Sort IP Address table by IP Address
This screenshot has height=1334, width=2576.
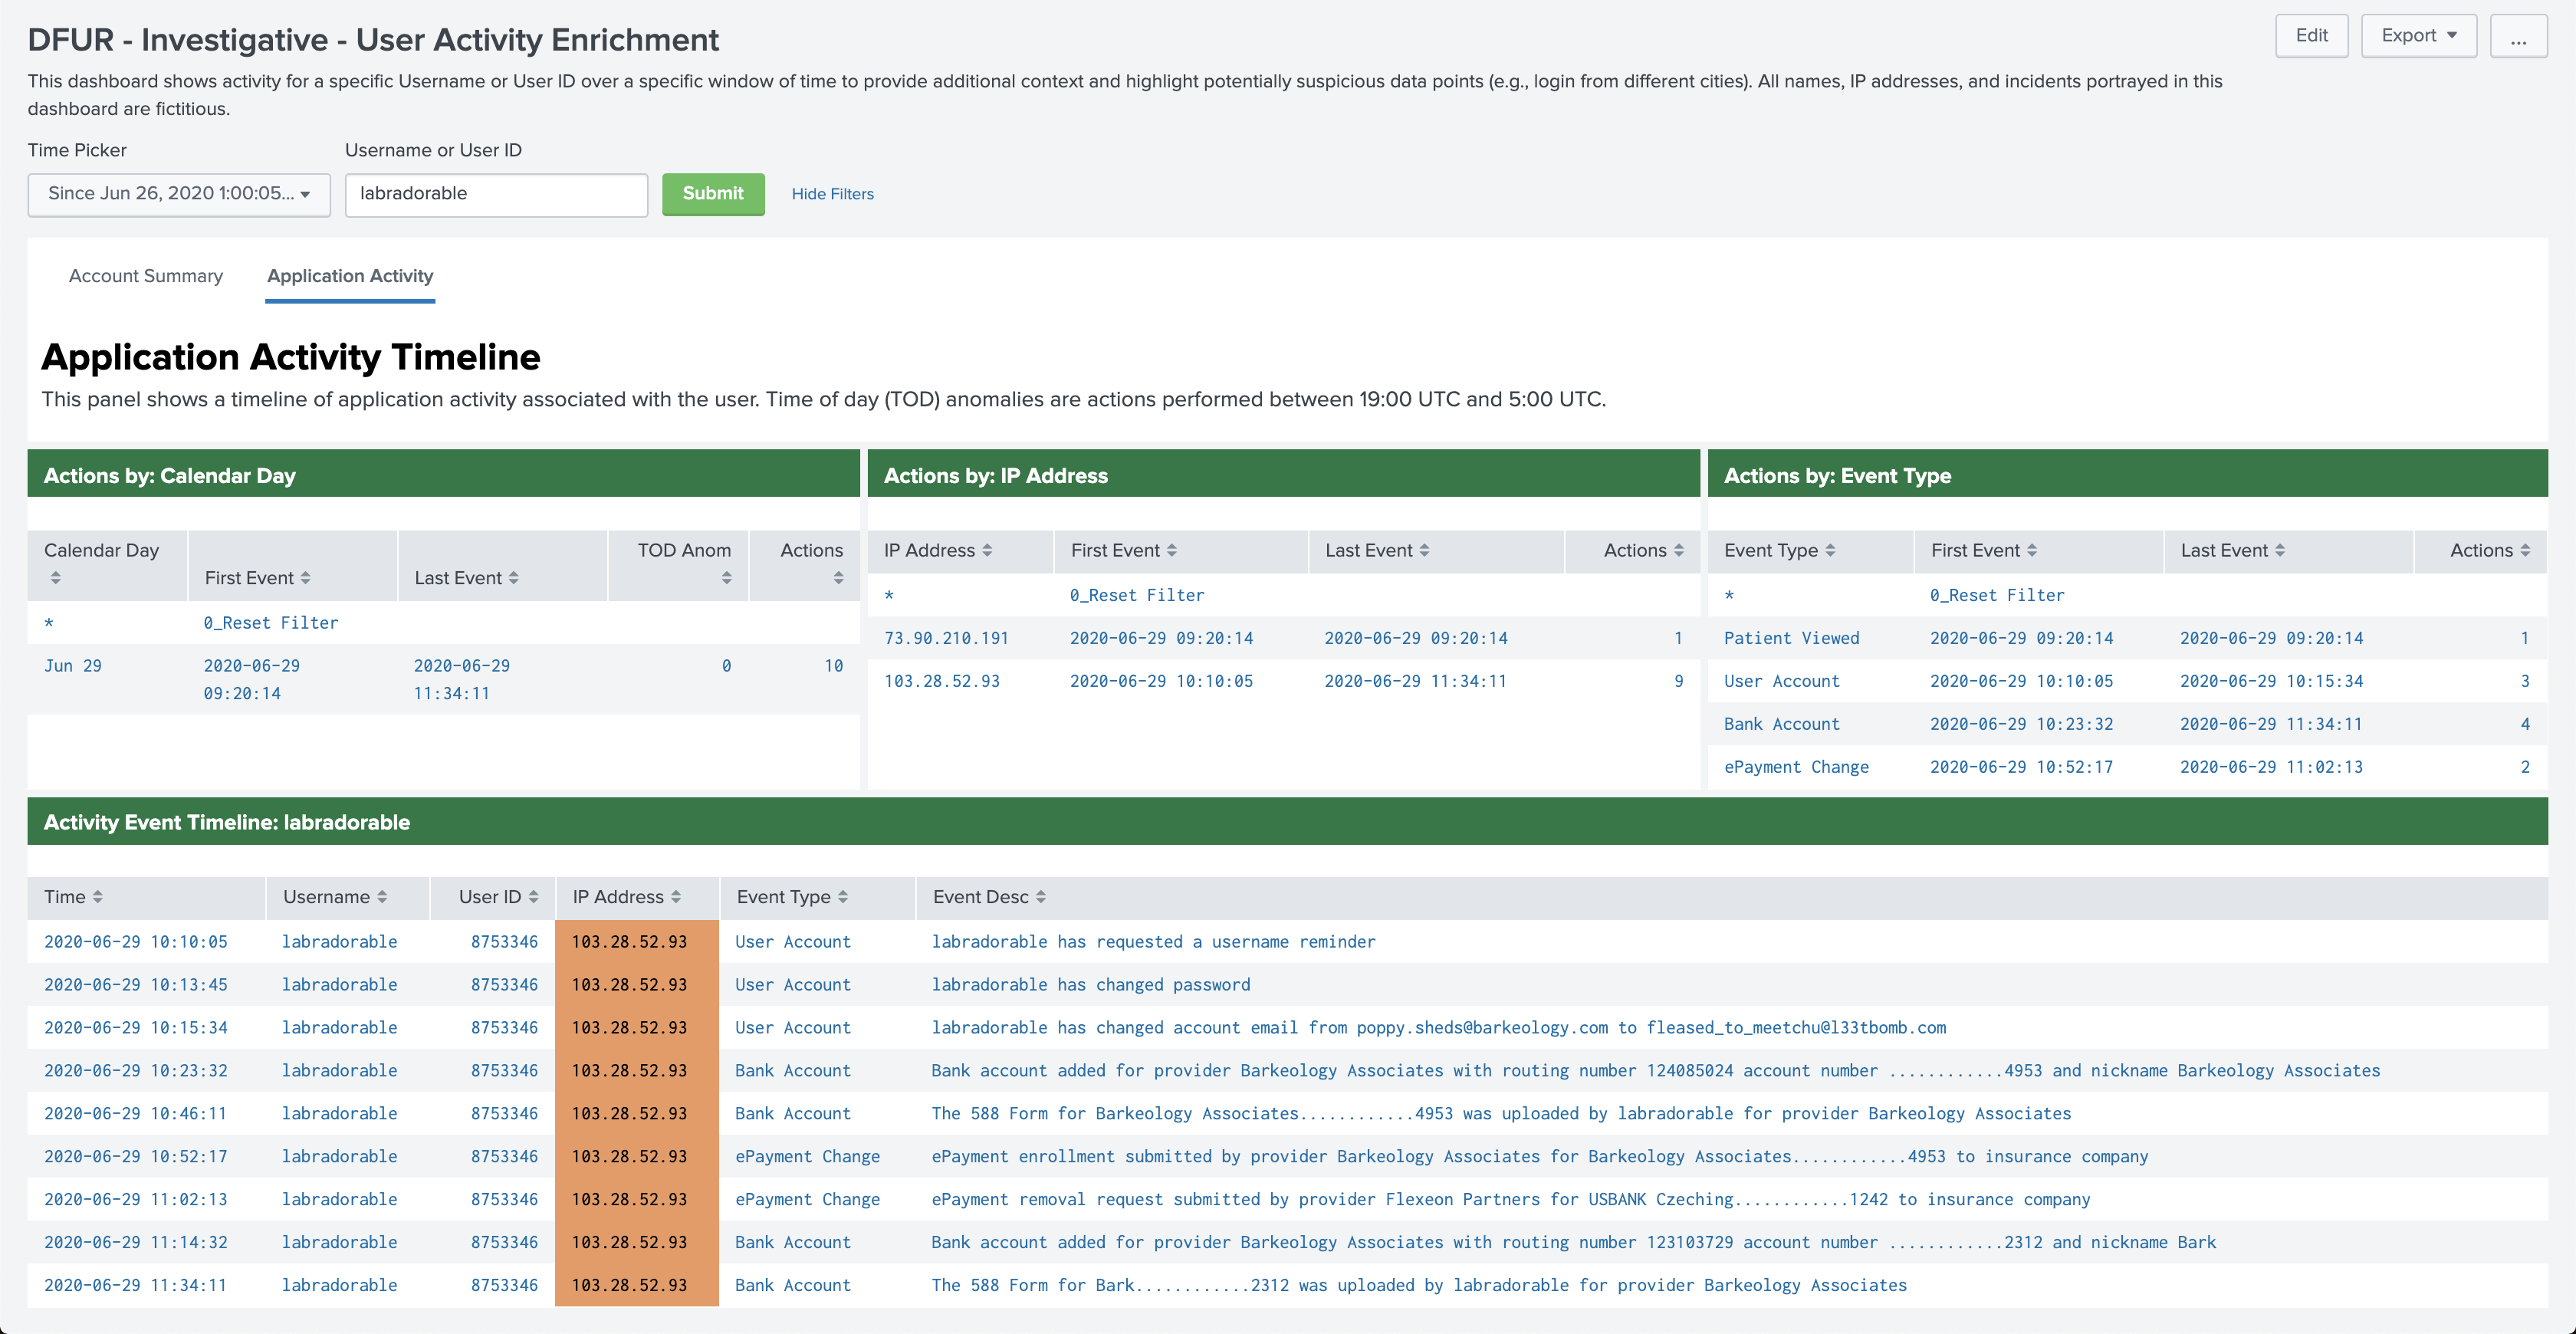[x=987, y=550]
